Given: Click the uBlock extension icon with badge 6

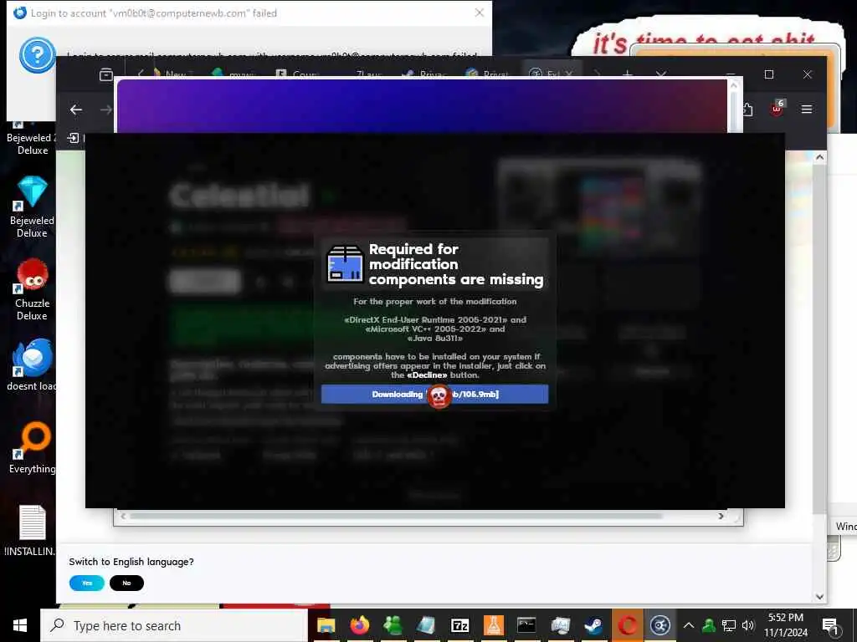Looking at the screenshot, I should click(777, 108).
